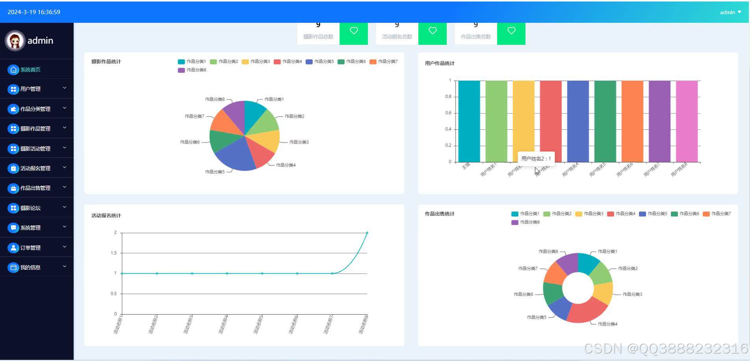The image size is (750, 361).
Task: Click the 作品分类管理 icon
Action: [13, 109]
